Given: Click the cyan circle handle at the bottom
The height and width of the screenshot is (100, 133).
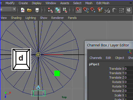Looking at the screenshot, I should tap(38, 87).
